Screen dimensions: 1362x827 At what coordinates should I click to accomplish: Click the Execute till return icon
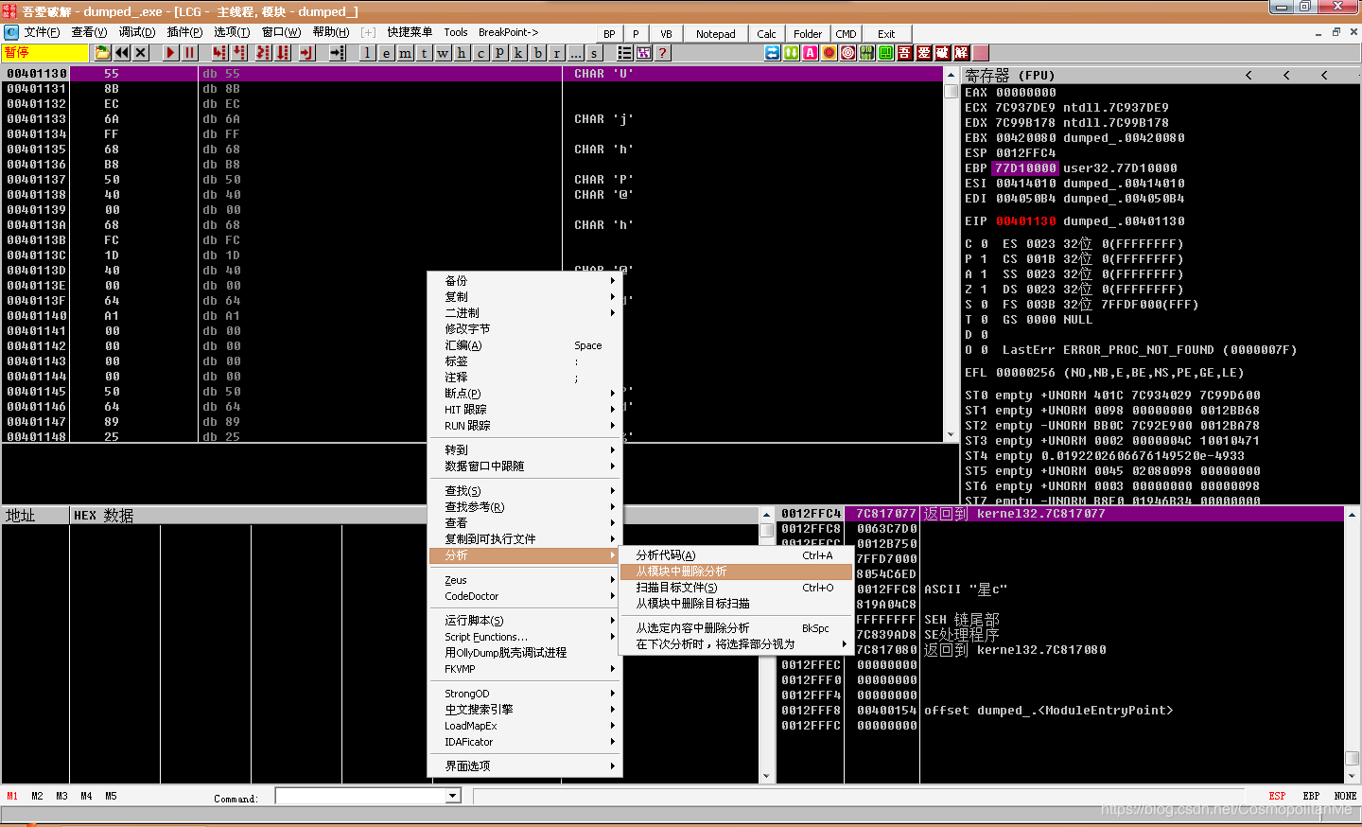[306, 53]
